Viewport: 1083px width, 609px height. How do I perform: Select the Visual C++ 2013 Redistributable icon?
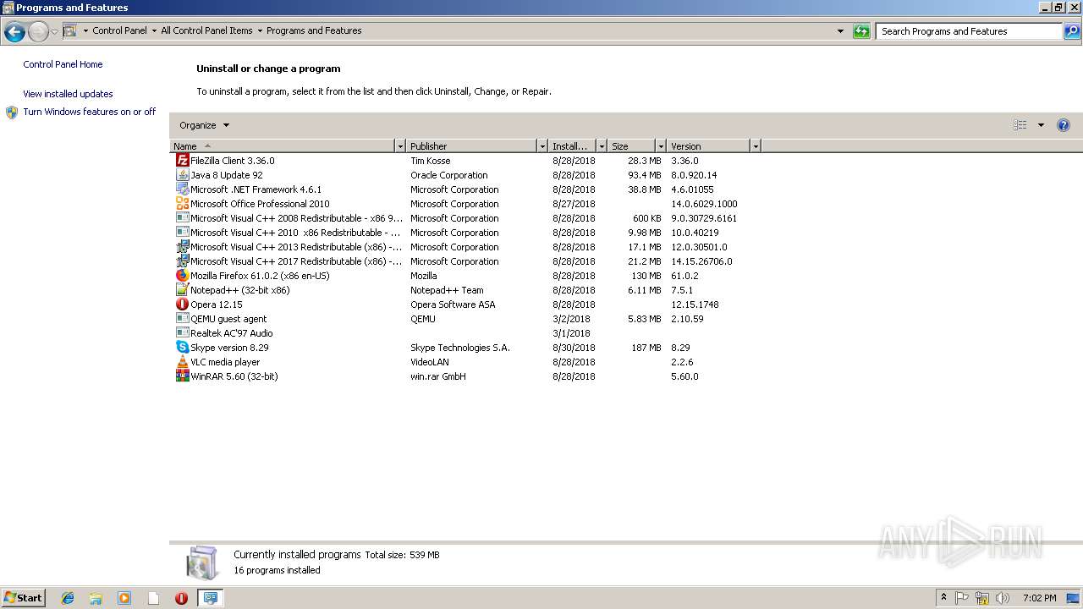[182, 246]
